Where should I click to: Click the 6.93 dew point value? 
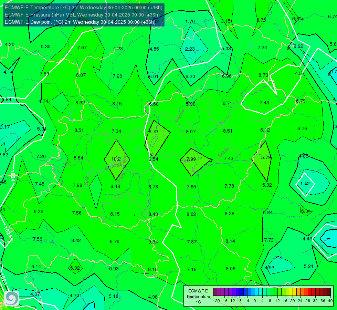pos(114,269)
